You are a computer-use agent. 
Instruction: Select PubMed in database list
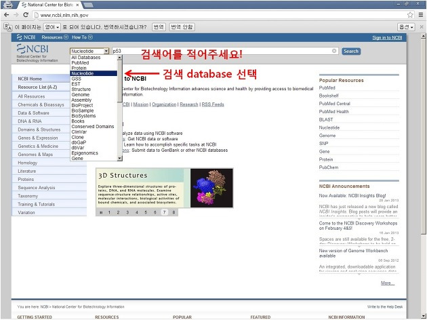coord(94,62)
